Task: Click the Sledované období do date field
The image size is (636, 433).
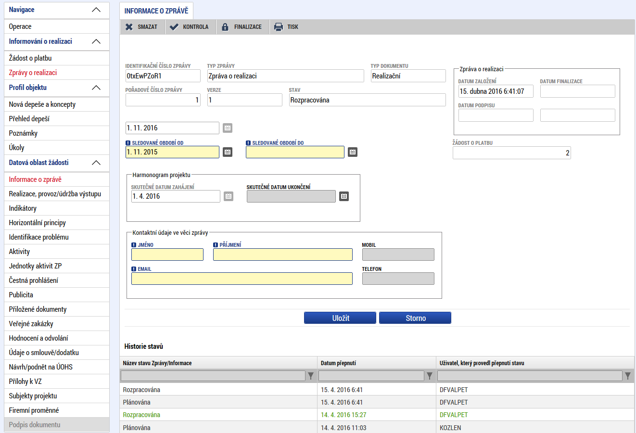Action: 295,152
